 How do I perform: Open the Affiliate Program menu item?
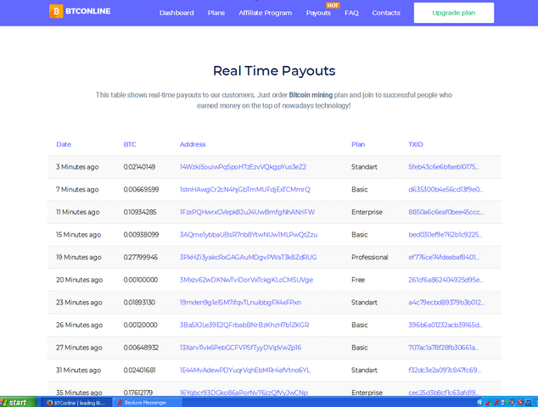(266, 13)
